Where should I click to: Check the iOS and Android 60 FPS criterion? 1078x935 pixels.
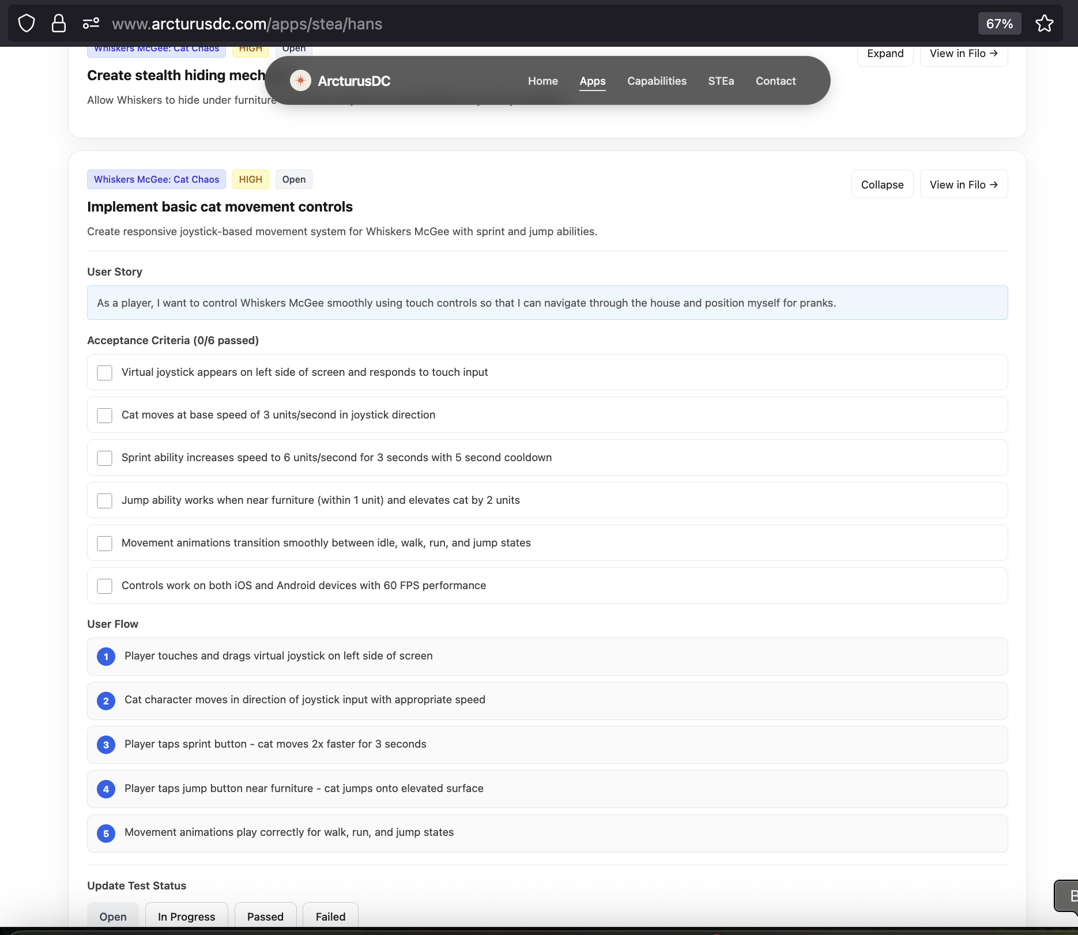105,586
